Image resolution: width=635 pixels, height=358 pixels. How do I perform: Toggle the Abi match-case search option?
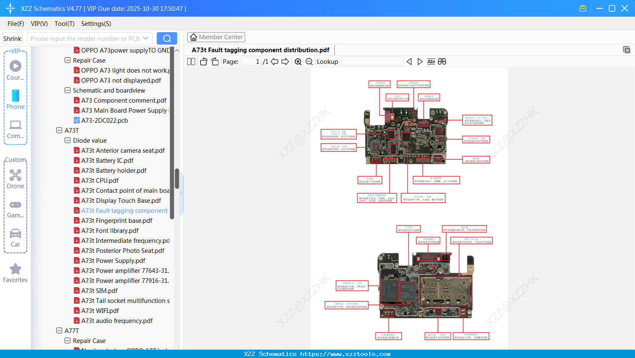pyautogui.click(x=431, y=62)
